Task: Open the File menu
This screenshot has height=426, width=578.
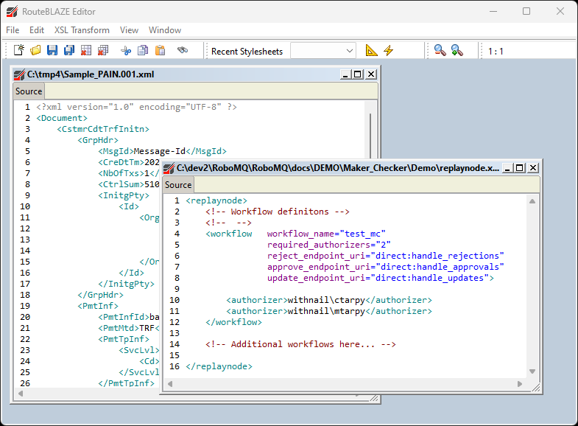Action: [x=13, y=30]
